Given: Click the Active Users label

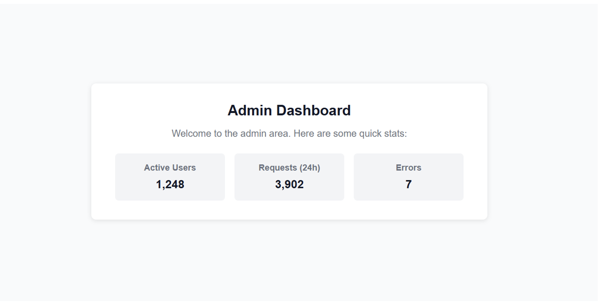Looking at the screenshot, I should tap(169, 168).
